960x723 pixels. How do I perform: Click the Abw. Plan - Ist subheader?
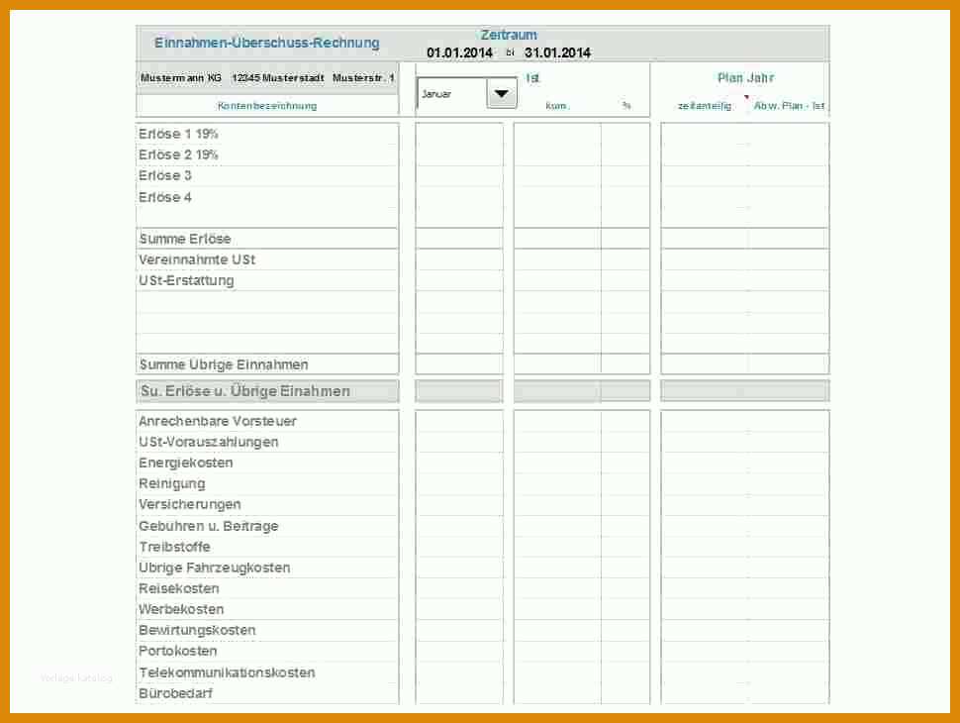pos(789,105)
